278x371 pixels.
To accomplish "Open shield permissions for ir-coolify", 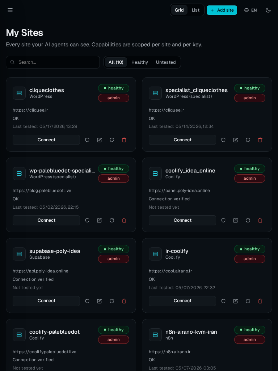I will tap(223, 301).
